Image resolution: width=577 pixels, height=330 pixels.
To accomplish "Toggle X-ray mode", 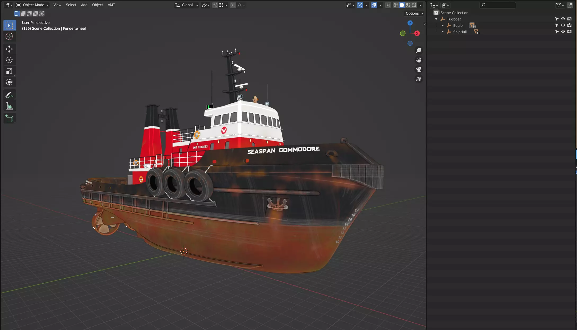I will pos(388,5).
